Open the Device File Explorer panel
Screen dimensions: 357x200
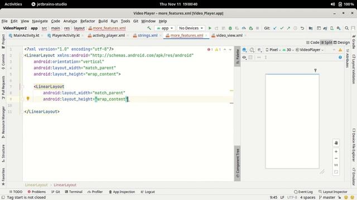(354, 145)
